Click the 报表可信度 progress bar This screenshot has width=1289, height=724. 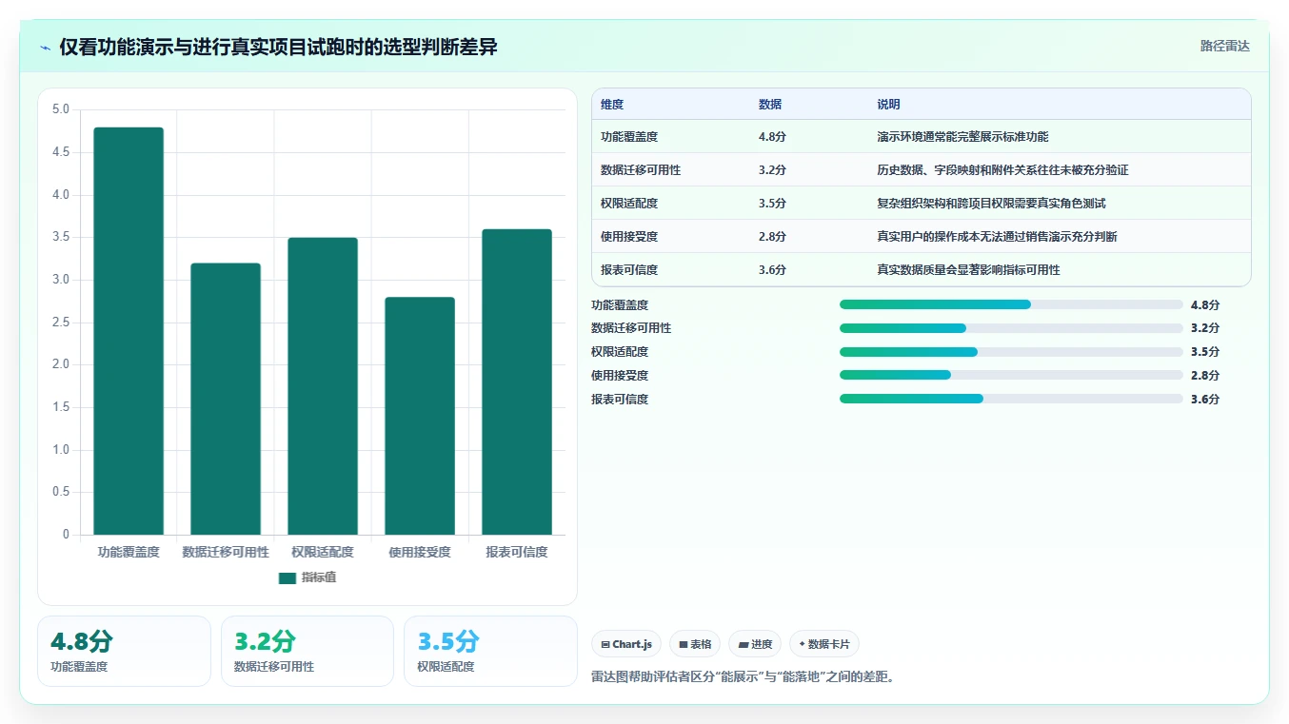(x=1011, y=399)
